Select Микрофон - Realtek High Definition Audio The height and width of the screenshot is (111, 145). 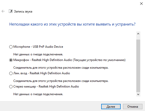[11, 60]
